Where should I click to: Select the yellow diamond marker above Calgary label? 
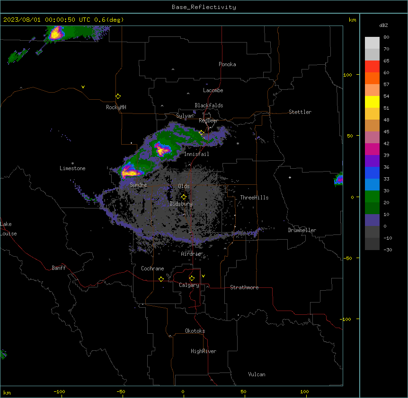[x=192, y=278]
